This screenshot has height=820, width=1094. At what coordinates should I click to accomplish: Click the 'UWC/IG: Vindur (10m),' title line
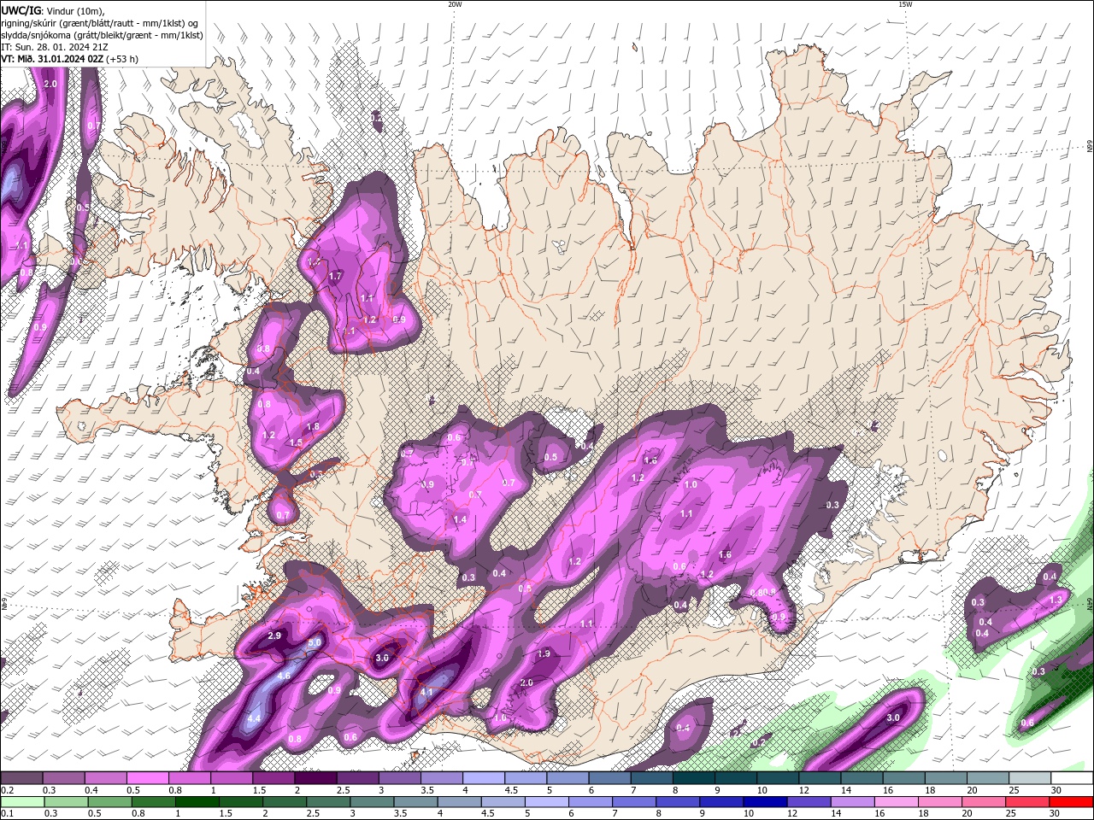click(x=53, y=10)
